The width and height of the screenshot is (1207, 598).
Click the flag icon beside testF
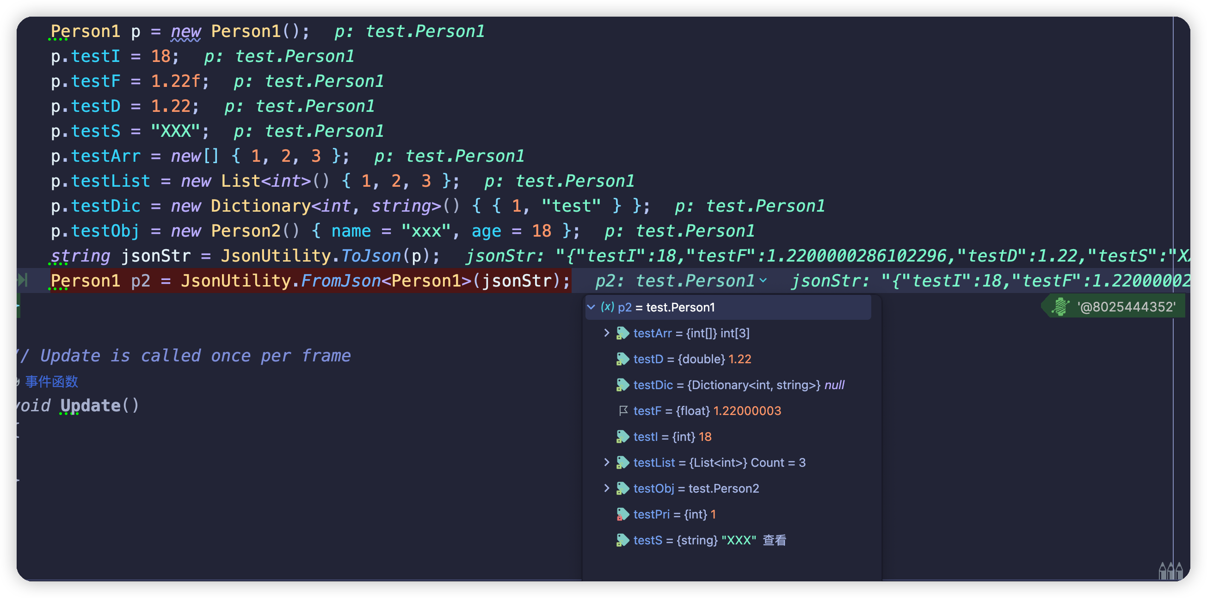(x=623, y=411)
